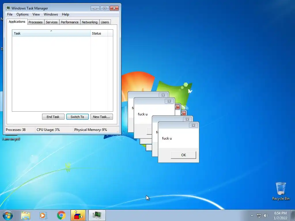Click the Switch To button
The image size is (295, 221).
pos(77,117)
